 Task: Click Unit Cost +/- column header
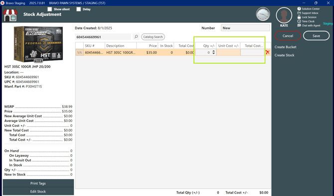[x=228, y=46]
